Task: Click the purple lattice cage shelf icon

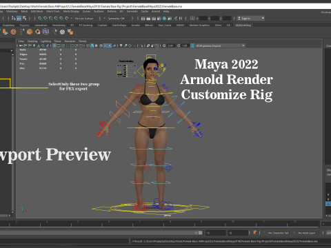Action: point(46,32)
